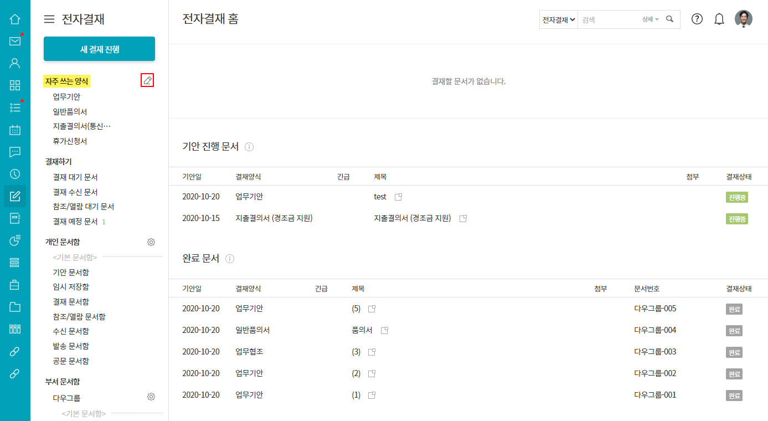The image size is (768, 421).
Task: Open the user profile avatar
Action: pyautogui.click(x=743, y=19)
